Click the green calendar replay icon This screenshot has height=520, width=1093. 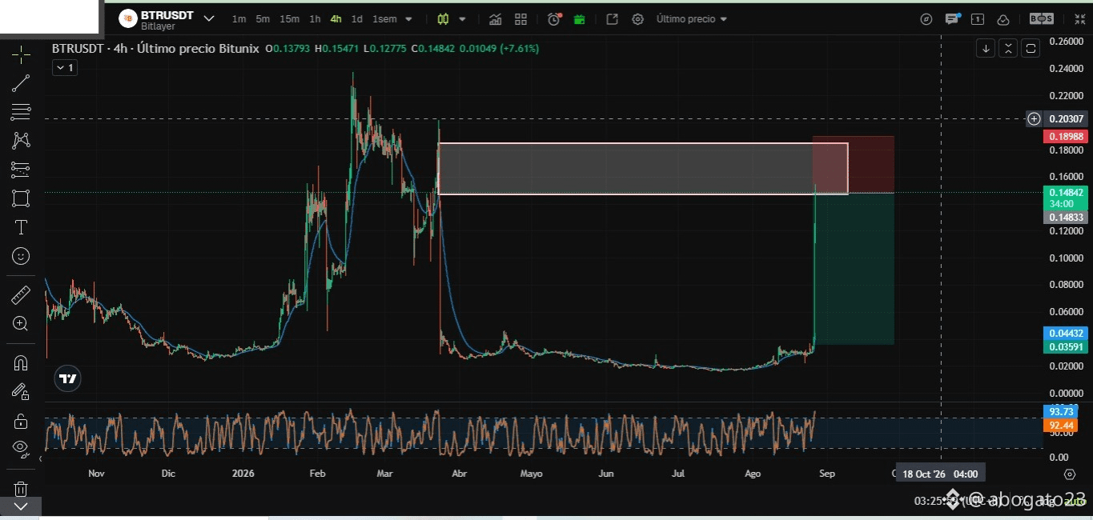pyautogui.click(x=579, y=19)
